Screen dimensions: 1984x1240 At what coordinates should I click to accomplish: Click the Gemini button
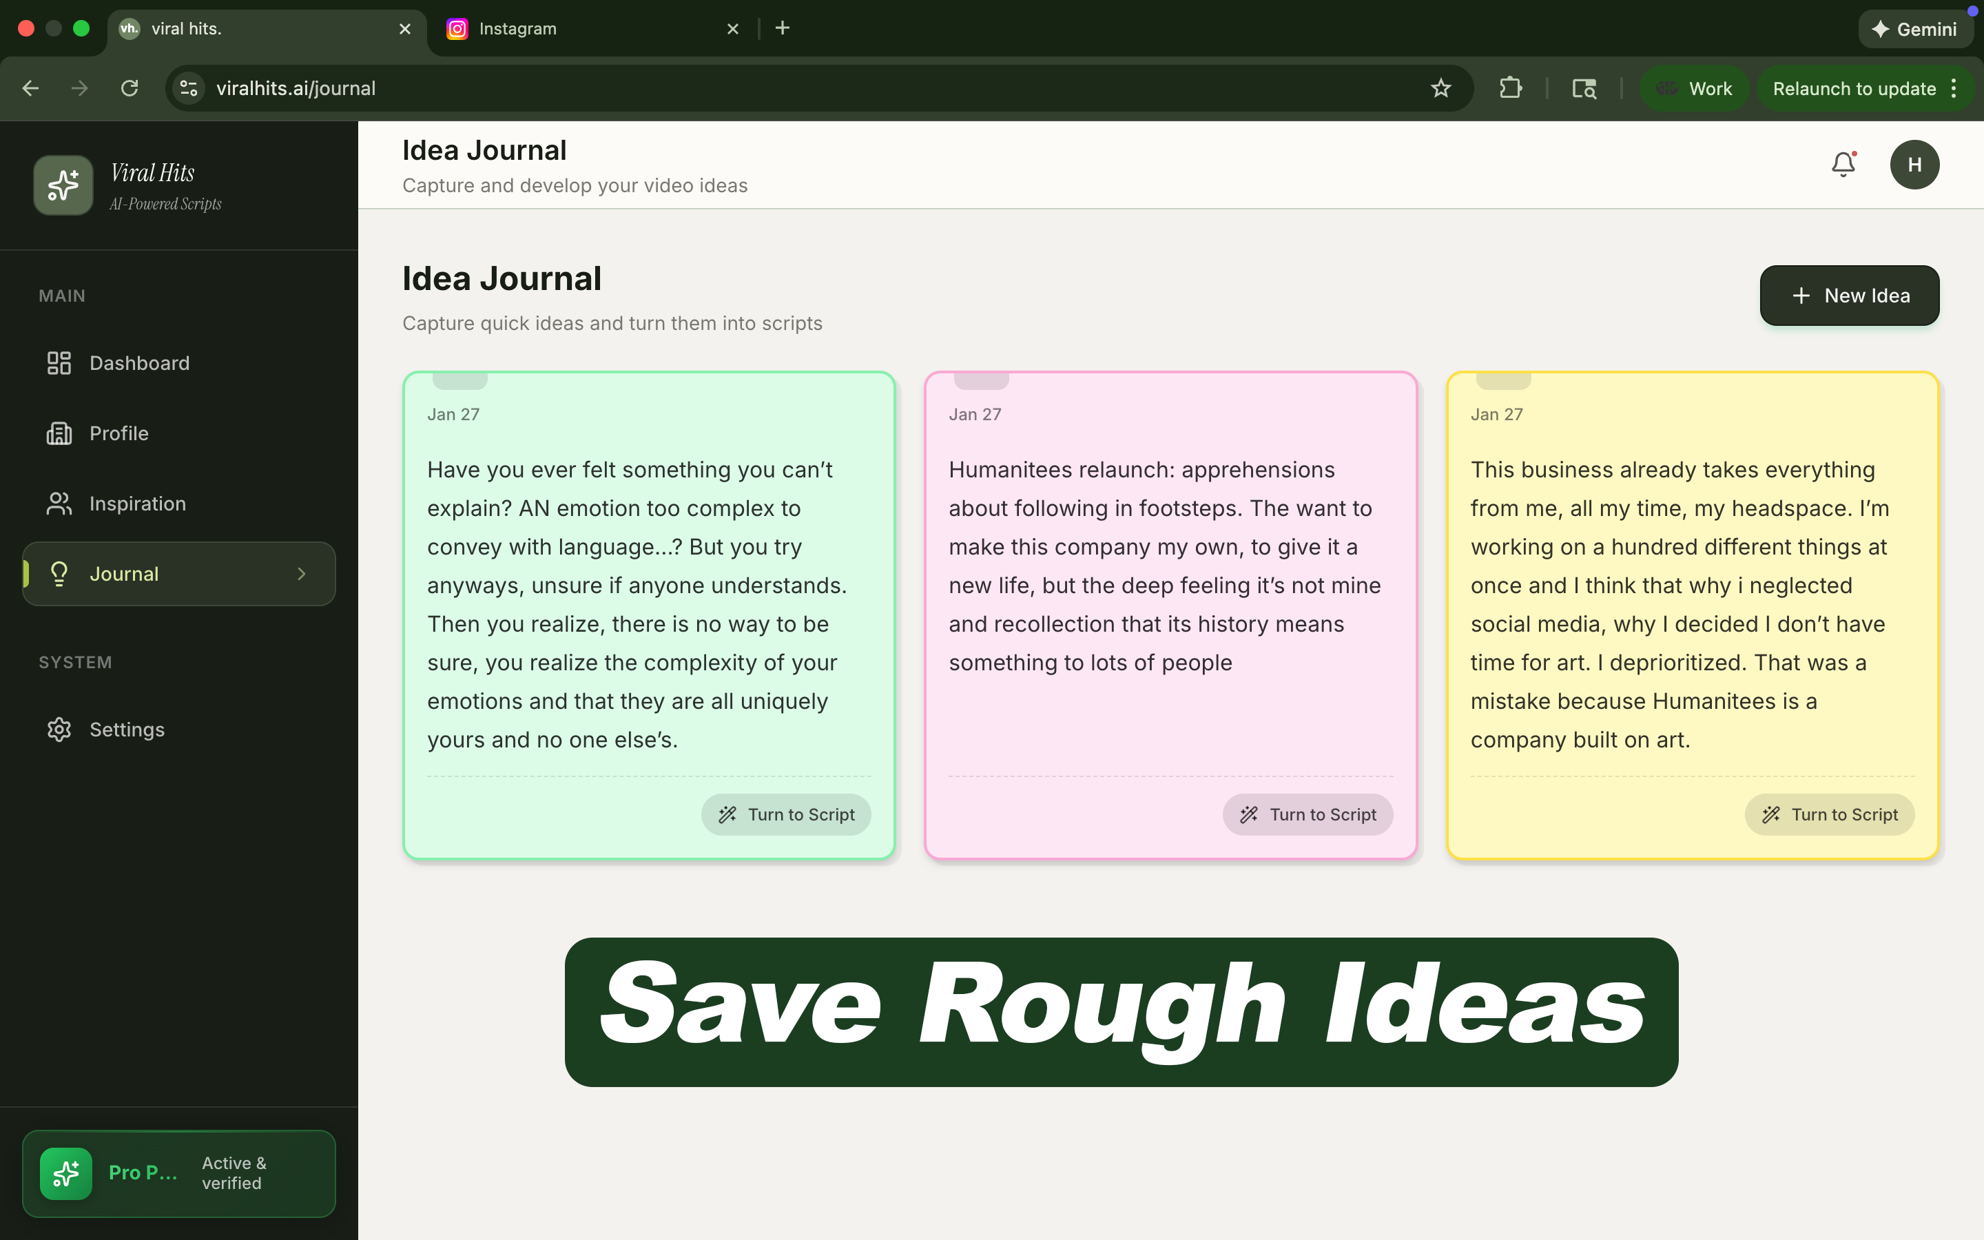point(1915,30)
